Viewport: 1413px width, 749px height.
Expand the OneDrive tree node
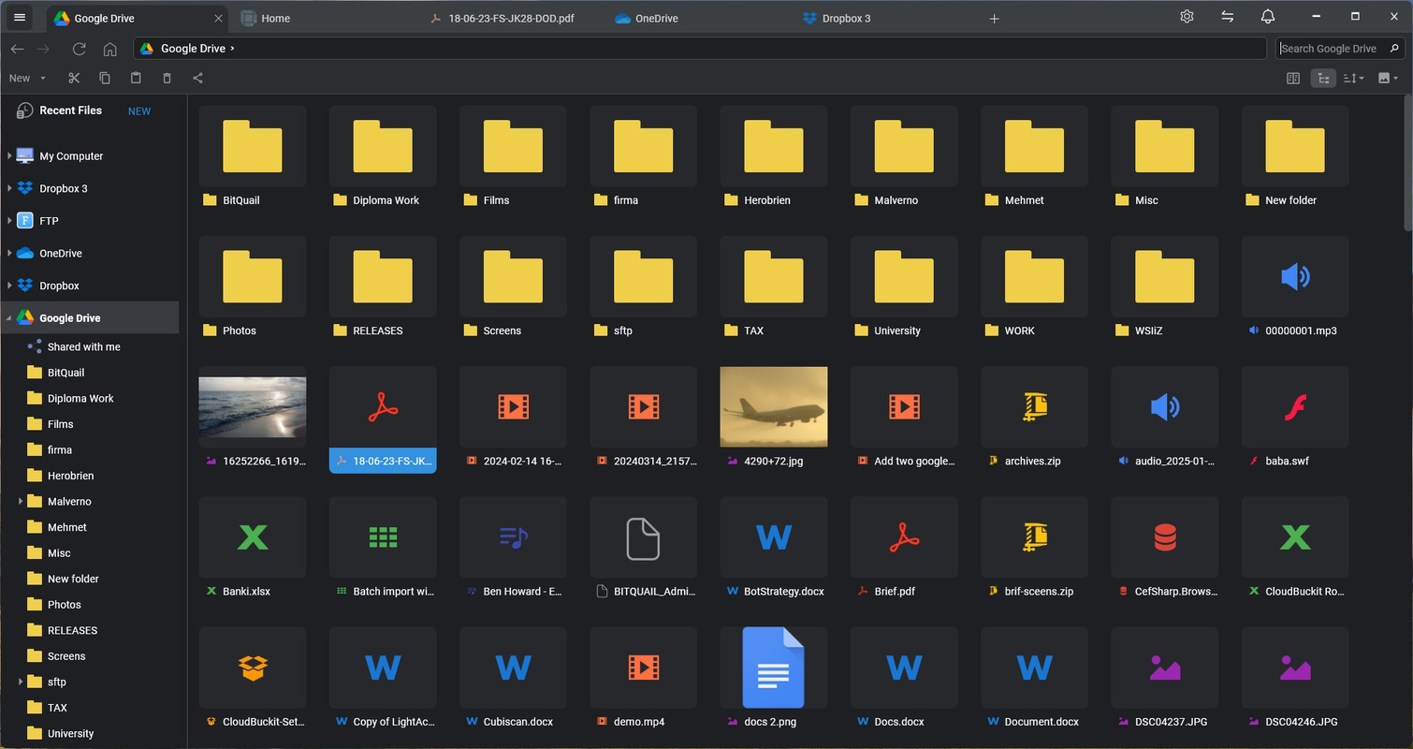click(x=9, y=253)
